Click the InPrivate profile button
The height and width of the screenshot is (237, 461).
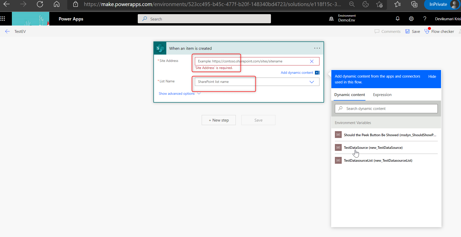click(442, 4)
